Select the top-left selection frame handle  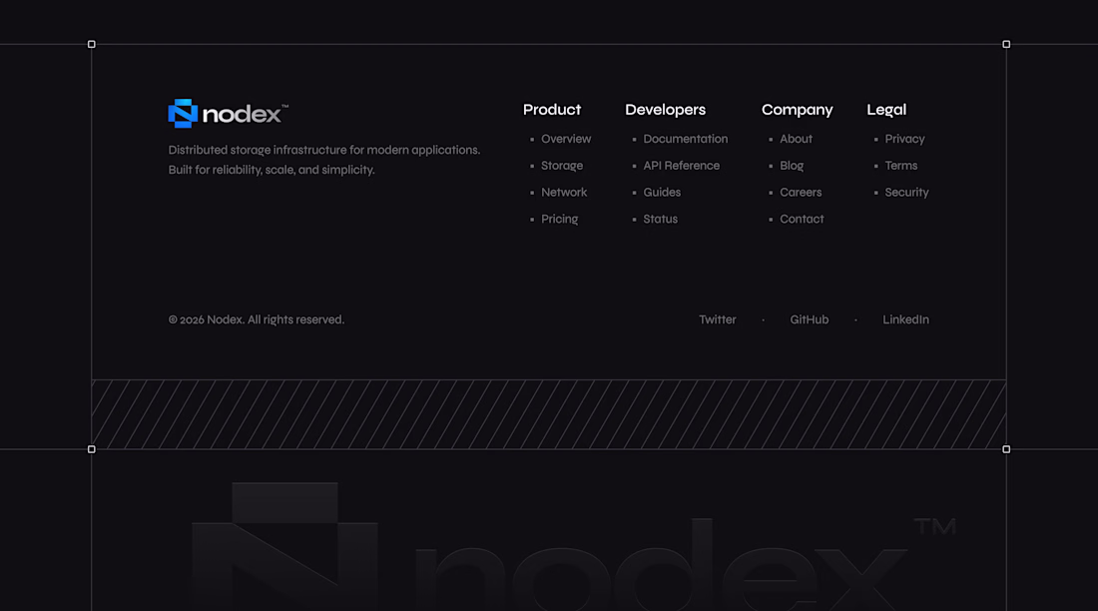91,44
